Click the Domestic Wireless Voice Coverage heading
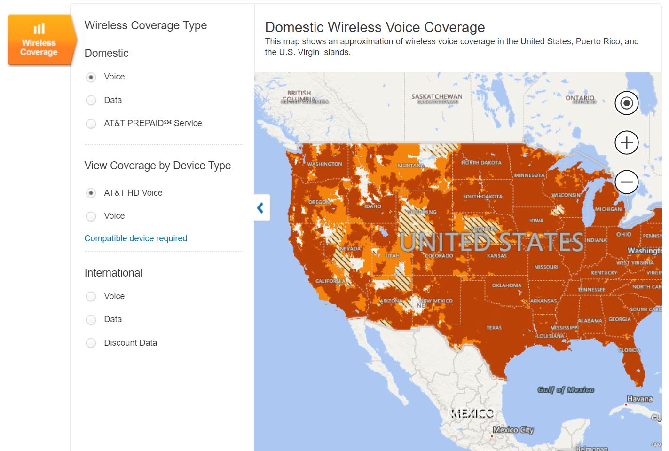 (375, 27)
